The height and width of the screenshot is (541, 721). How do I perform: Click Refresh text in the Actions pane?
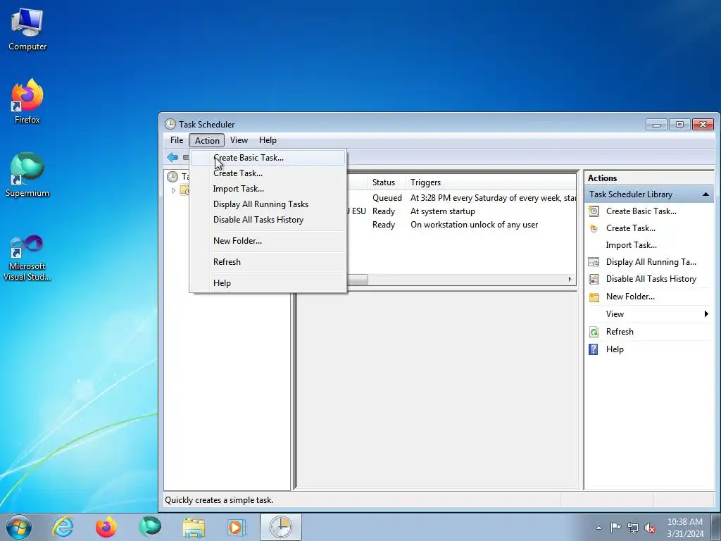[x=620, y=332]
